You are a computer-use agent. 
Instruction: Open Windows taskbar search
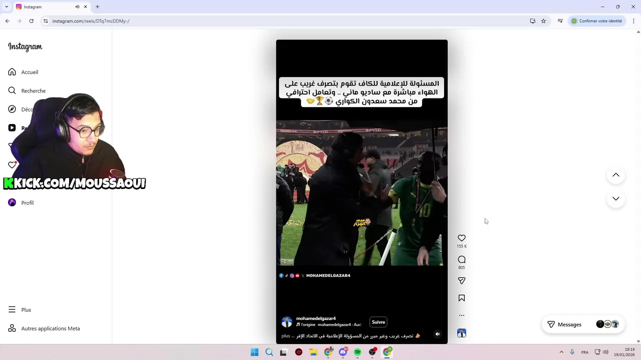(x=269, y=352)
